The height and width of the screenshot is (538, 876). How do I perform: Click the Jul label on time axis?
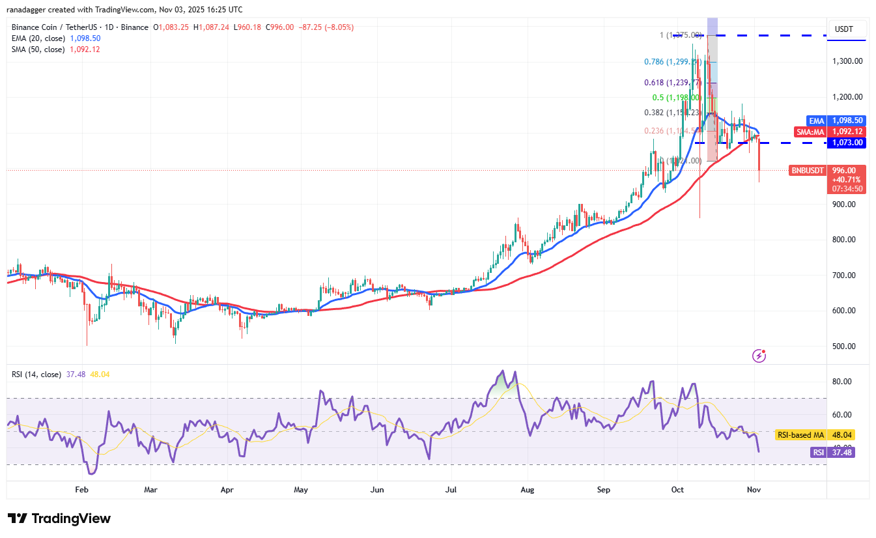(x=451, y=488)
